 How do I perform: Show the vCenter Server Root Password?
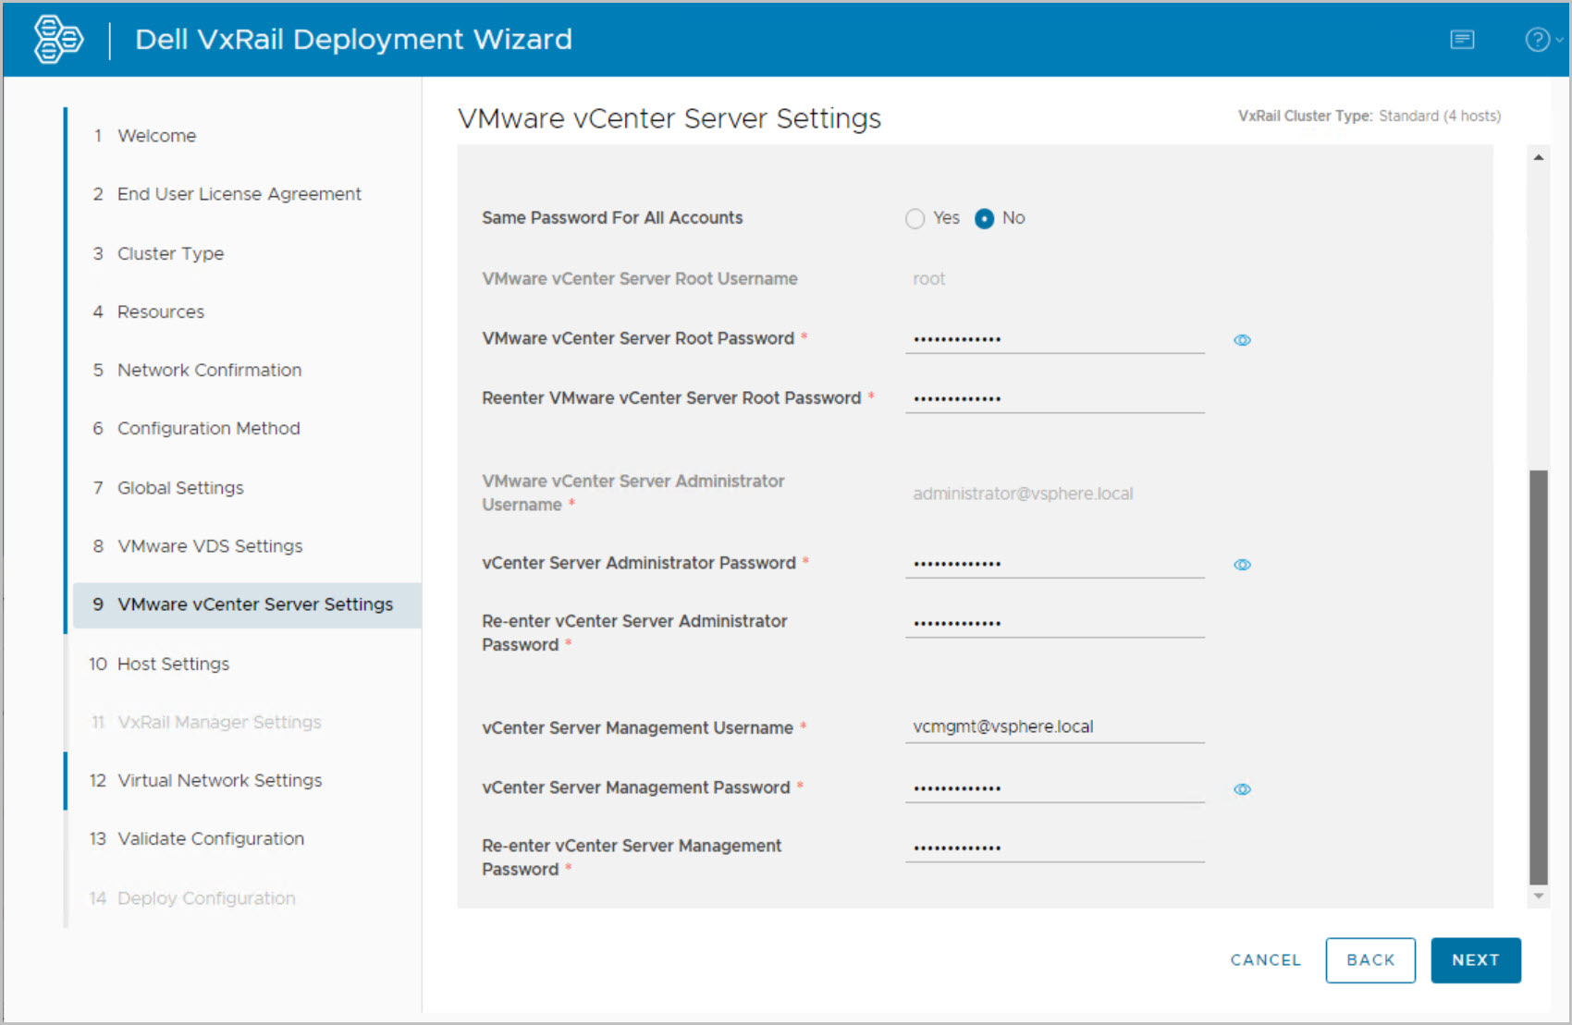coord(1242,340)
